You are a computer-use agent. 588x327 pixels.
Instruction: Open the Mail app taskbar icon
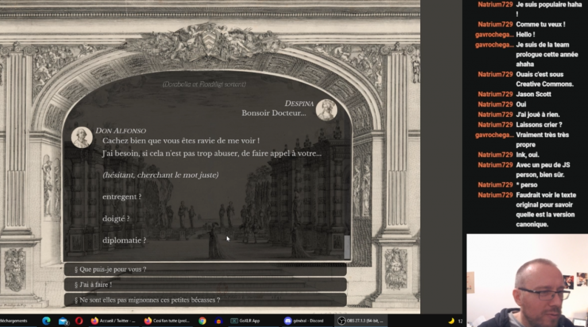click(63, 321)
